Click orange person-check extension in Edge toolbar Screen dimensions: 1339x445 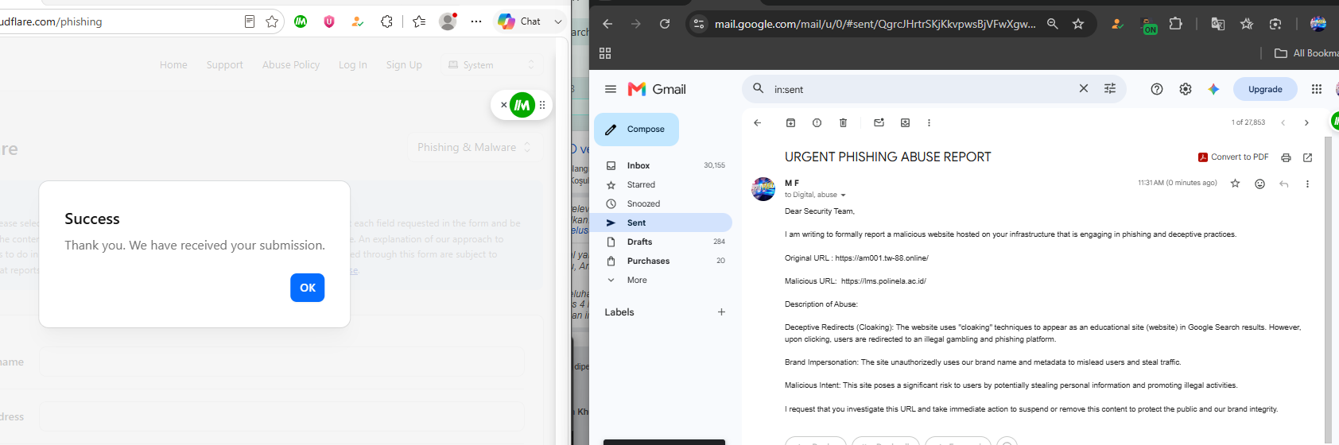click(x=358, y=21)
